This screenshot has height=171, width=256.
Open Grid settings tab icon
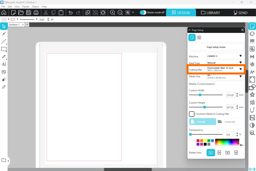pyautogui.click(x=199, y=38)
